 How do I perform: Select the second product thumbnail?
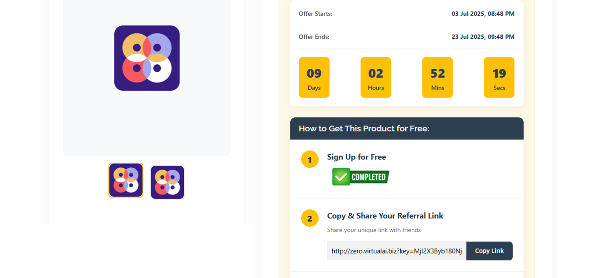(167, 182)
